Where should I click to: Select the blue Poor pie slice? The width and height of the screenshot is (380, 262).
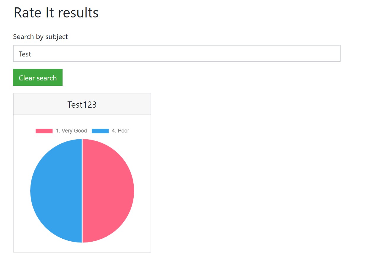point(56,191)
